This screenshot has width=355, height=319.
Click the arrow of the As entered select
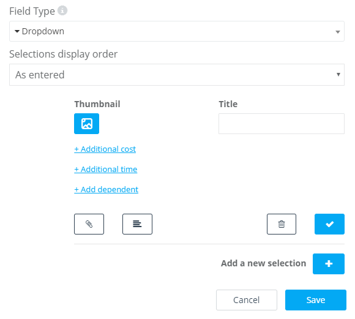tap(338, 75)
